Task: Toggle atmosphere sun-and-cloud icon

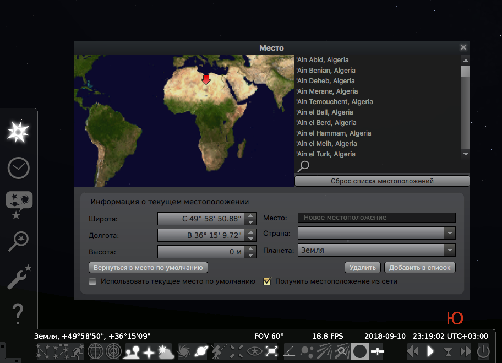Action: pos(166,352)
